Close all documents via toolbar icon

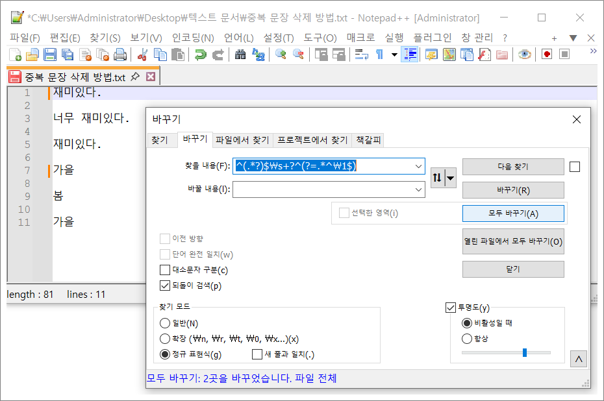pyautogui.click(x=103, y=55)
